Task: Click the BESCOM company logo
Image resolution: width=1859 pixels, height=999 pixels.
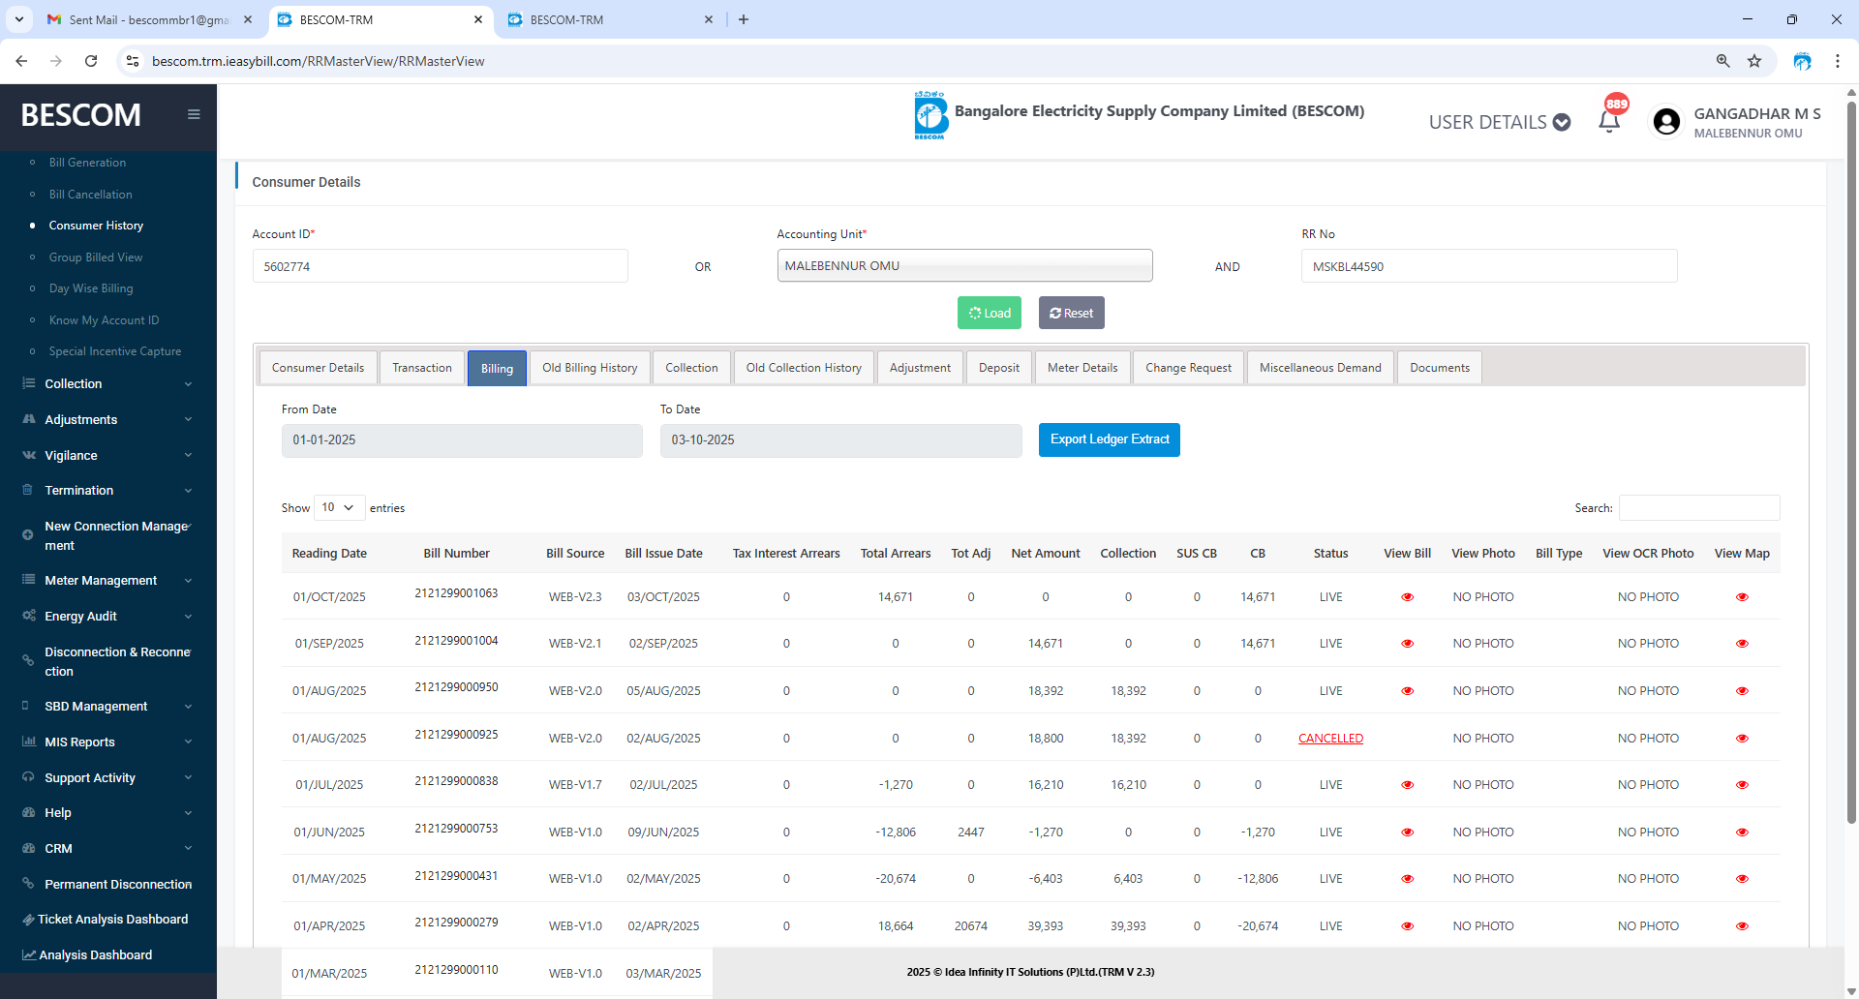Action: point(930,115)
